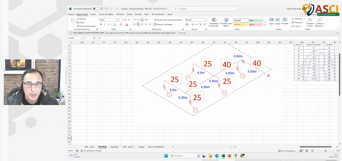
Task: Click the align bottom icon
Action: (142, 20)
